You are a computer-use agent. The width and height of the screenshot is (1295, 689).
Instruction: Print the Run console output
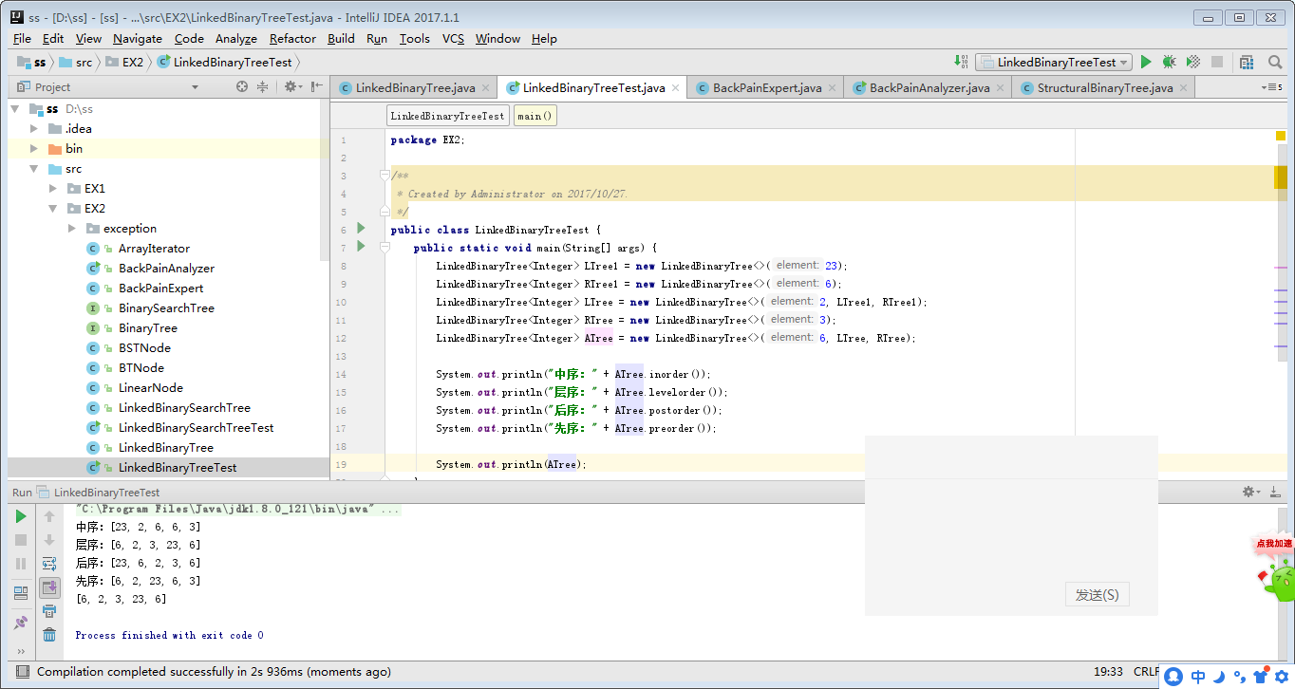pos(49,611)
